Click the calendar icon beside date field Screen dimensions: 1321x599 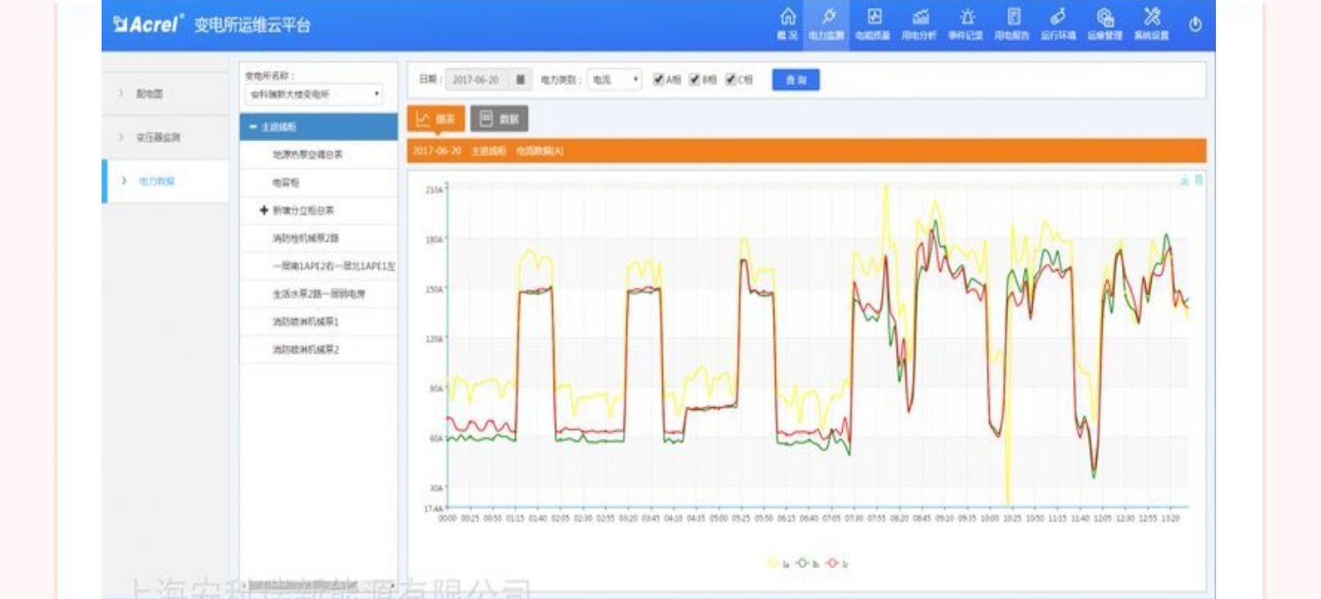pyautogui.click(x=520, y=80)
